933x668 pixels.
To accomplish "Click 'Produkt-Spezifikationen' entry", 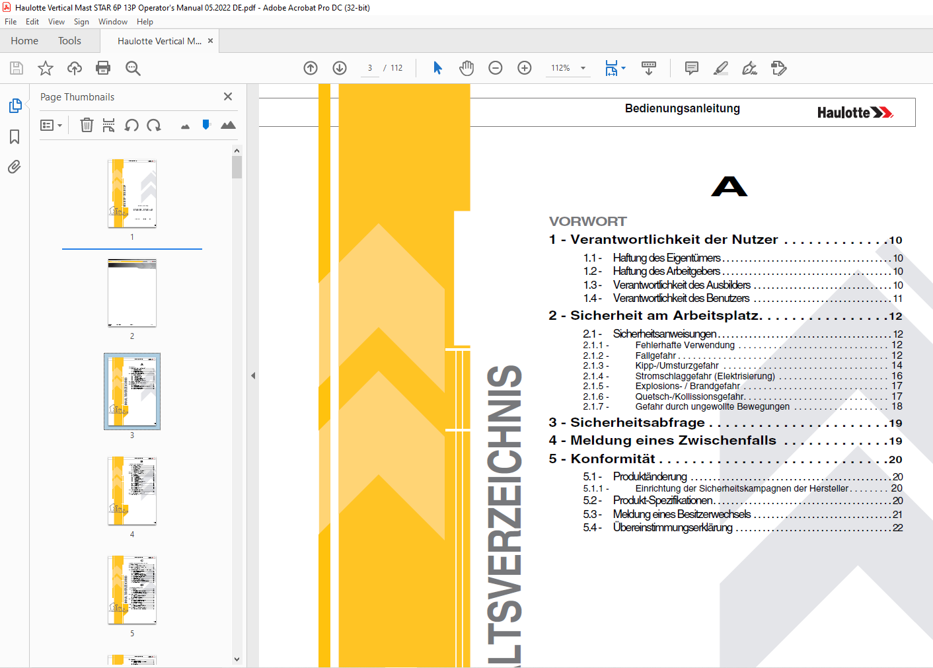I will click(663, 500).
